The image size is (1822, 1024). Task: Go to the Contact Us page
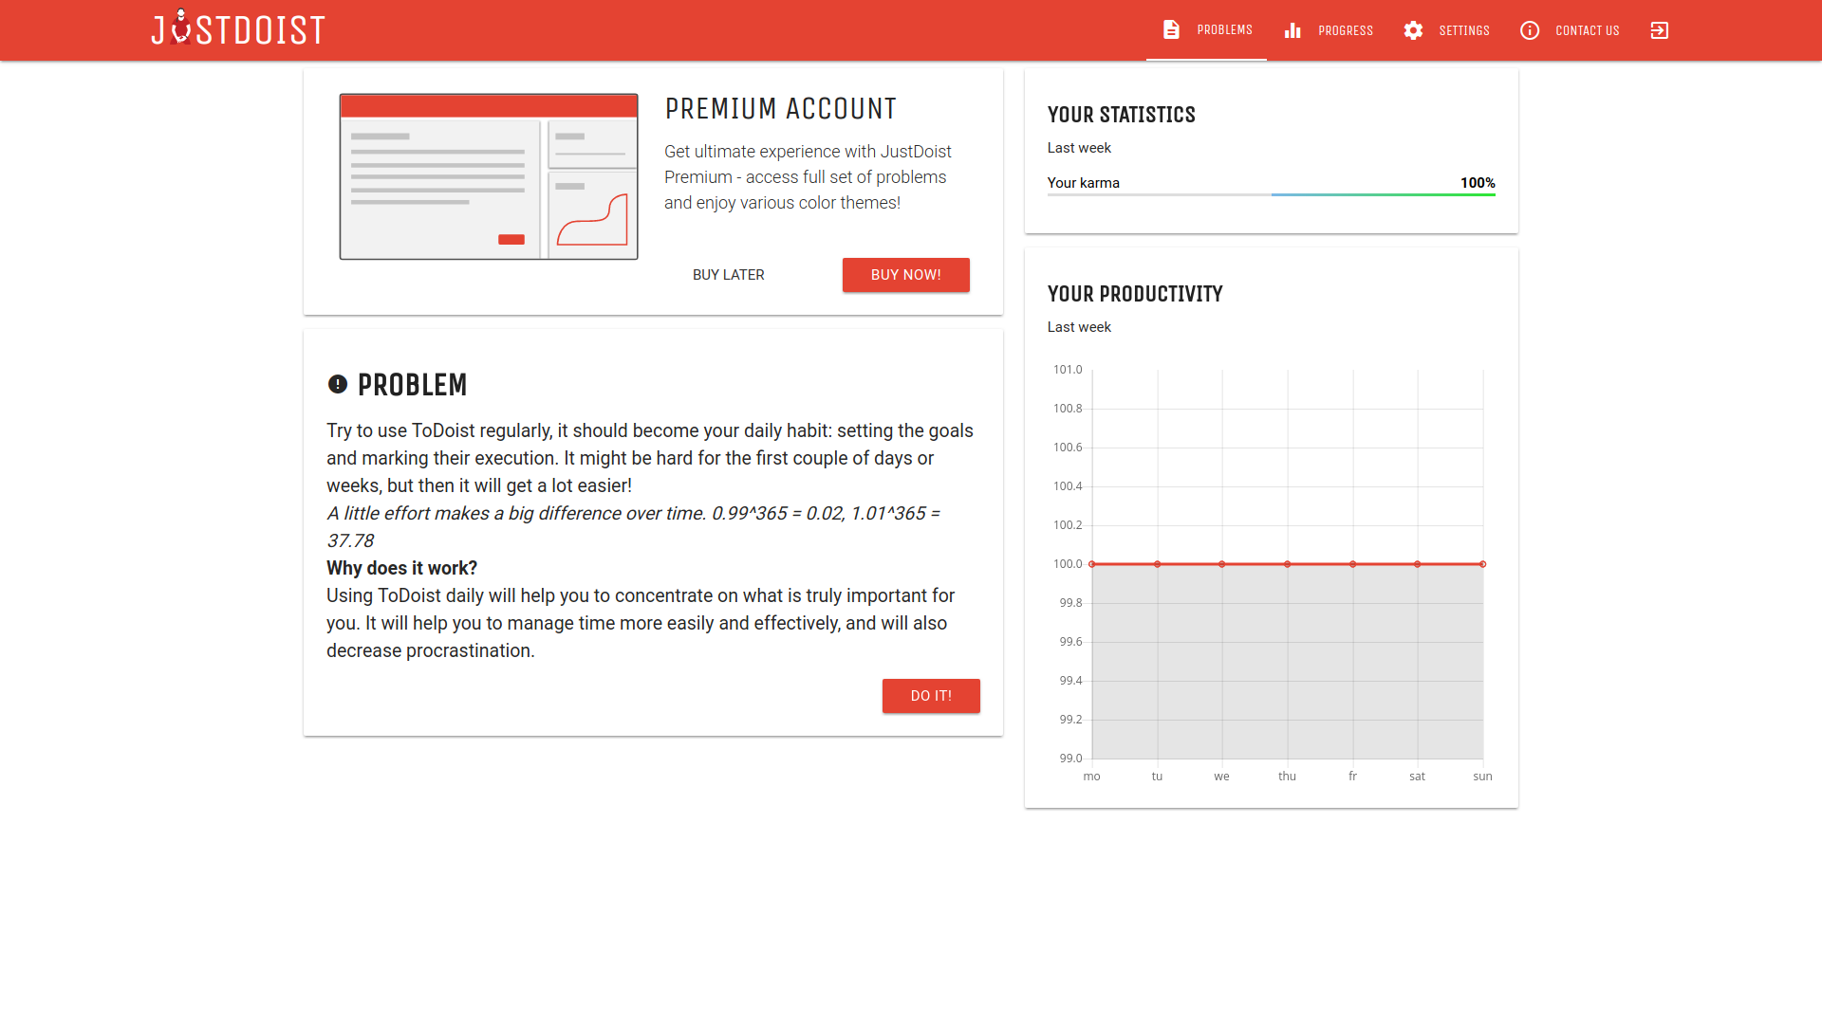pos(1587,30)
